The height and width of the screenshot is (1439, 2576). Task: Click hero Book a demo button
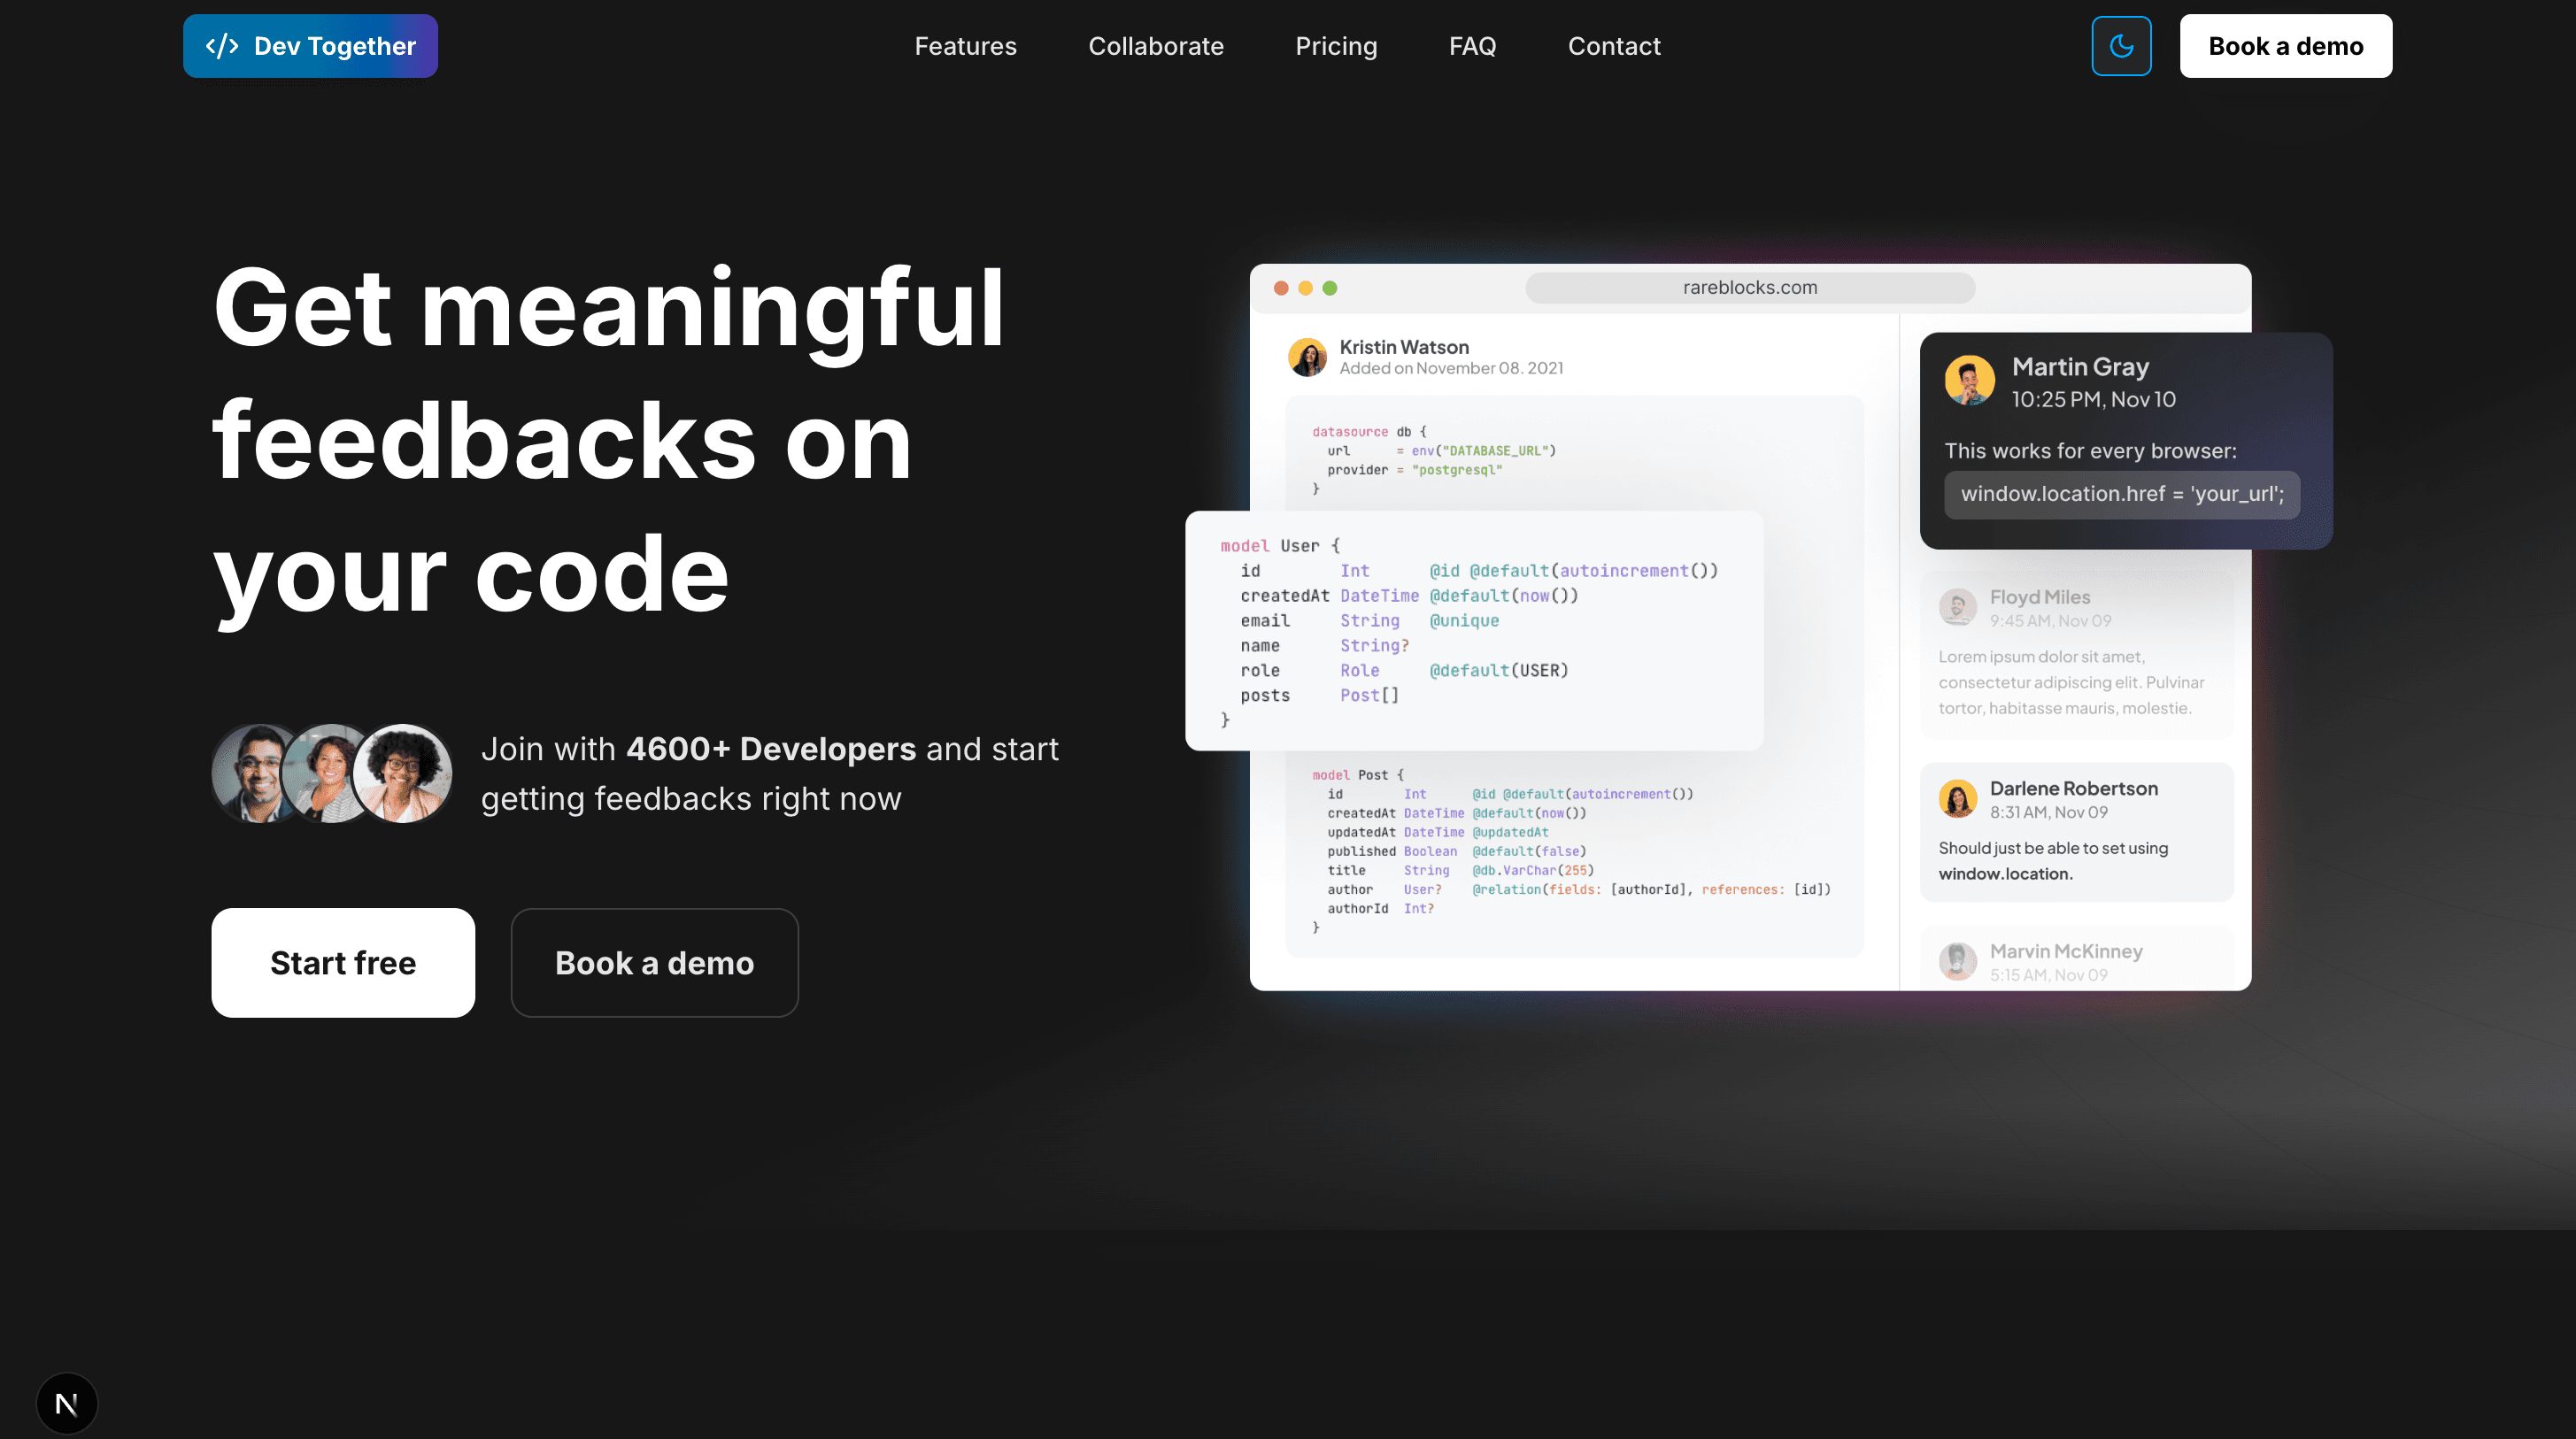(x=654, y=963)
